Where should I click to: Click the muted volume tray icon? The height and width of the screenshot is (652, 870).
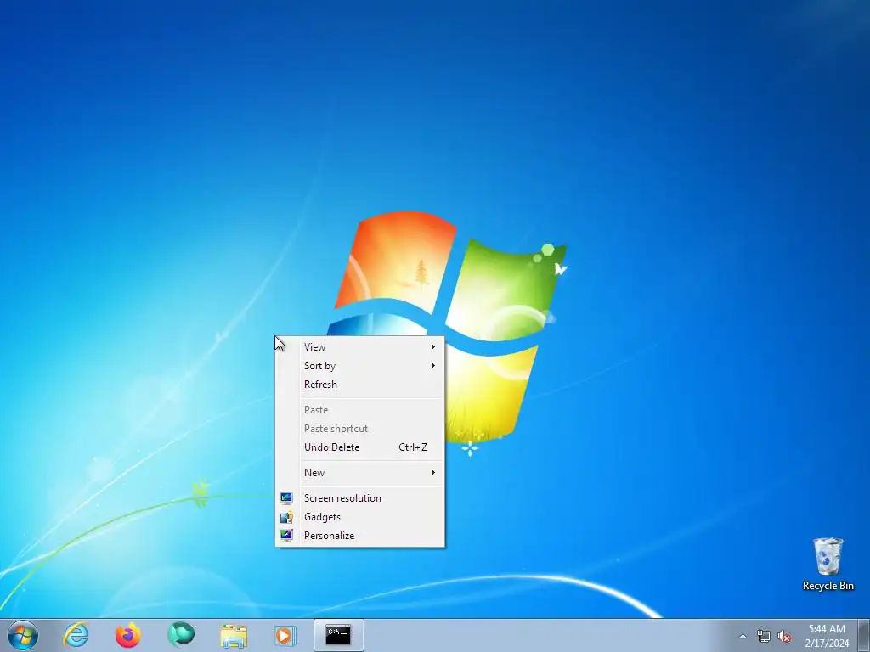(x=784, y=637)
